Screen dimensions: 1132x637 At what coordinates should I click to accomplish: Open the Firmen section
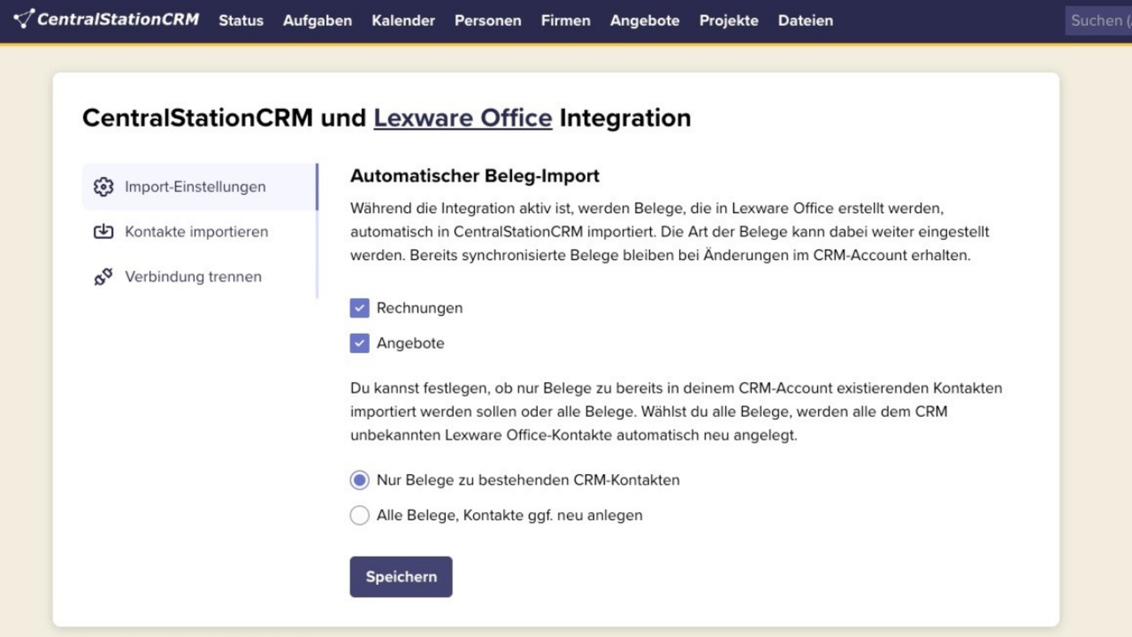tap(565, 21)
